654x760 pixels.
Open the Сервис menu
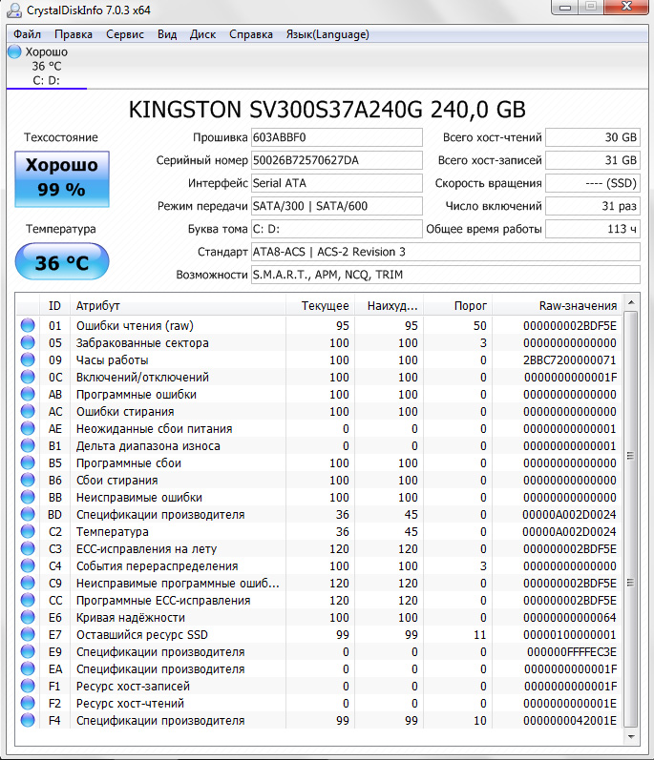[x=125, y=34]
